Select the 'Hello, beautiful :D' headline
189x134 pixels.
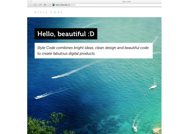(66, 34)
